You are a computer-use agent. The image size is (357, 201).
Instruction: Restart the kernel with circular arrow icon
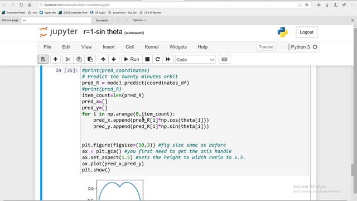(x=157, y=59)
